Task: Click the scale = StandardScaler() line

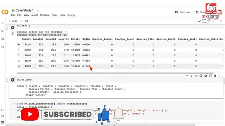Action: pos(34,107)
